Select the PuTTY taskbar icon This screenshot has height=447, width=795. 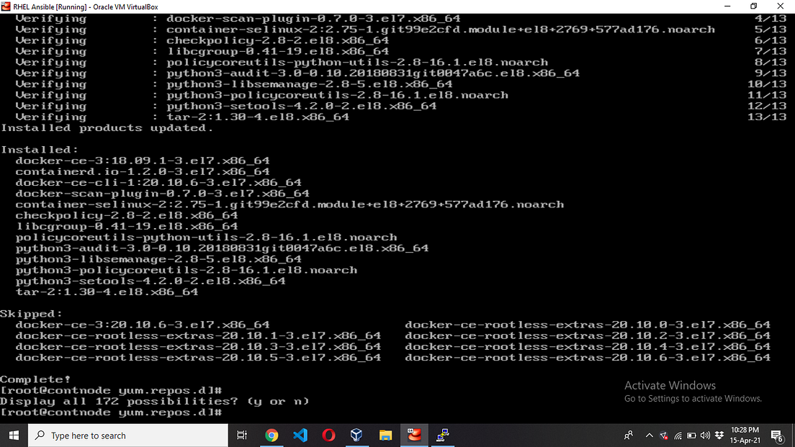point(414,435)
